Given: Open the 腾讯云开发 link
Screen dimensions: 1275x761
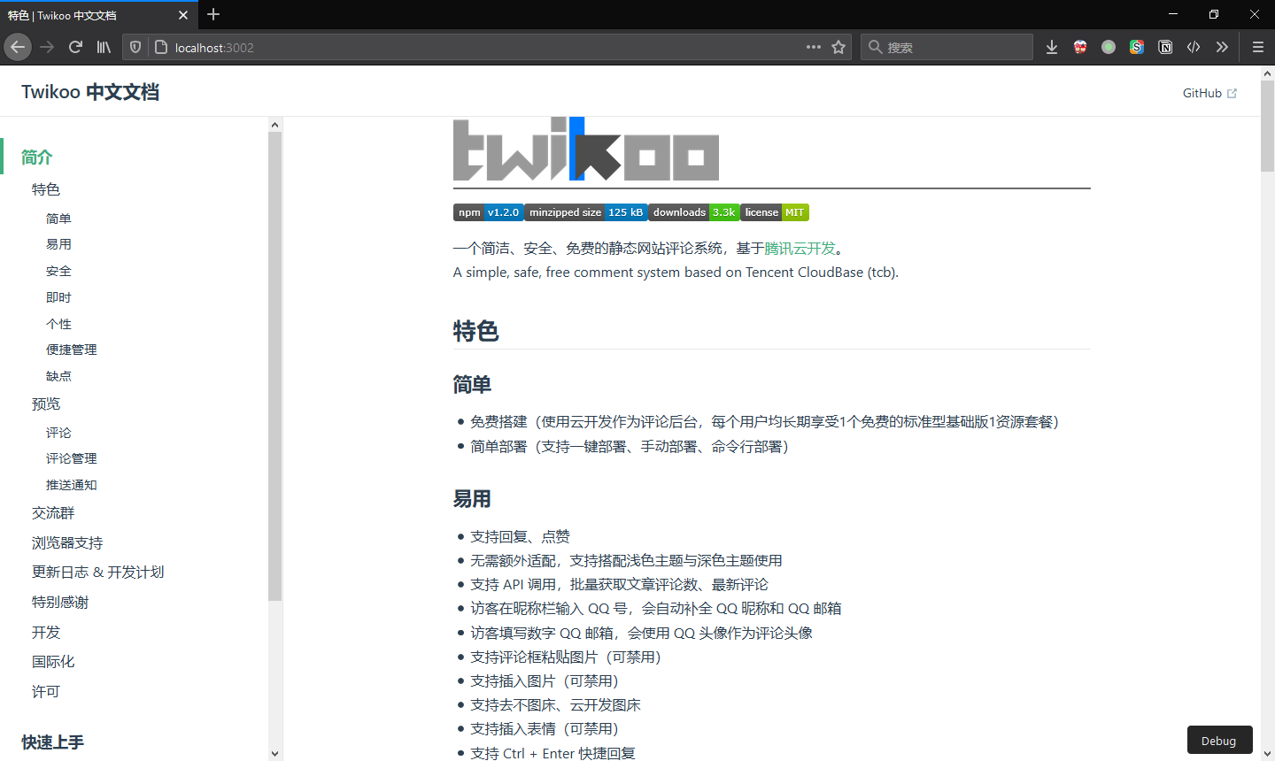Looking at the screenshot, I should pyautogui.click(x=800, y=249).
